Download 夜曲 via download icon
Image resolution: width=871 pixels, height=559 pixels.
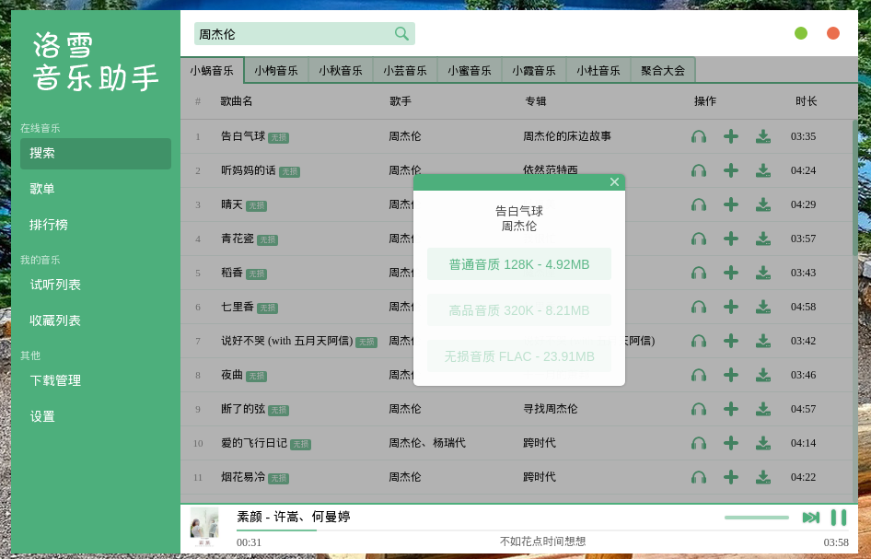coord(763,375)
